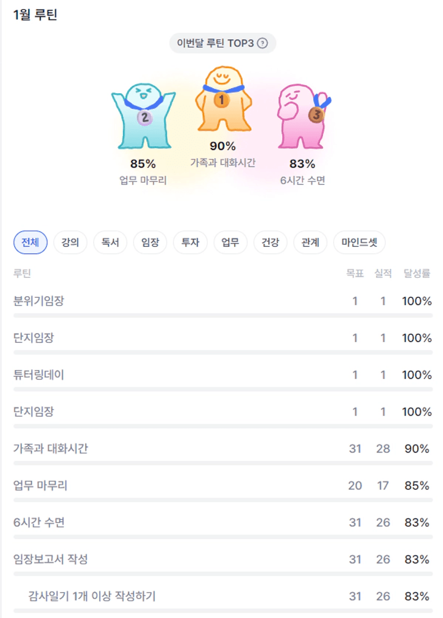Click the help icon beside 이번달 루틴 TOP3
This screenshot has height=618, width=443.
point(262,43)
